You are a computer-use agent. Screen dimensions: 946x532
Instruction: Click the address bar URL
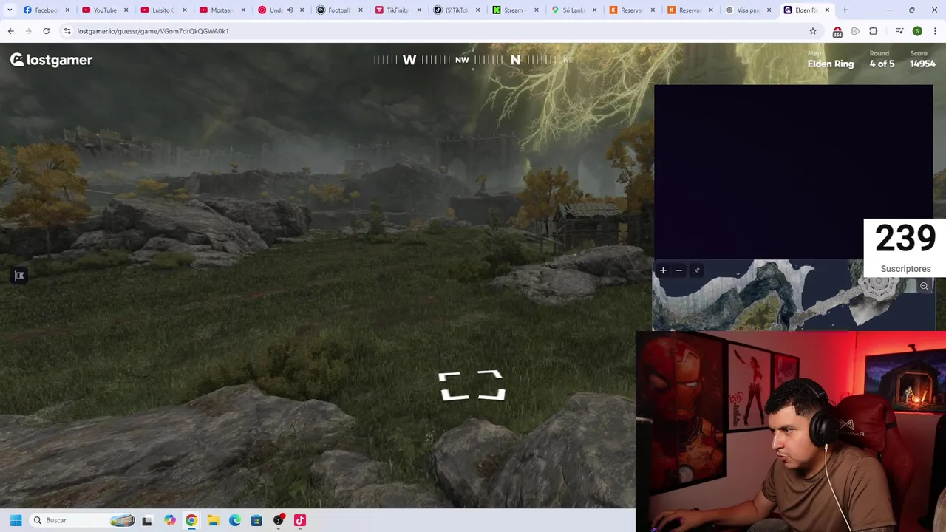pos(153,31)
